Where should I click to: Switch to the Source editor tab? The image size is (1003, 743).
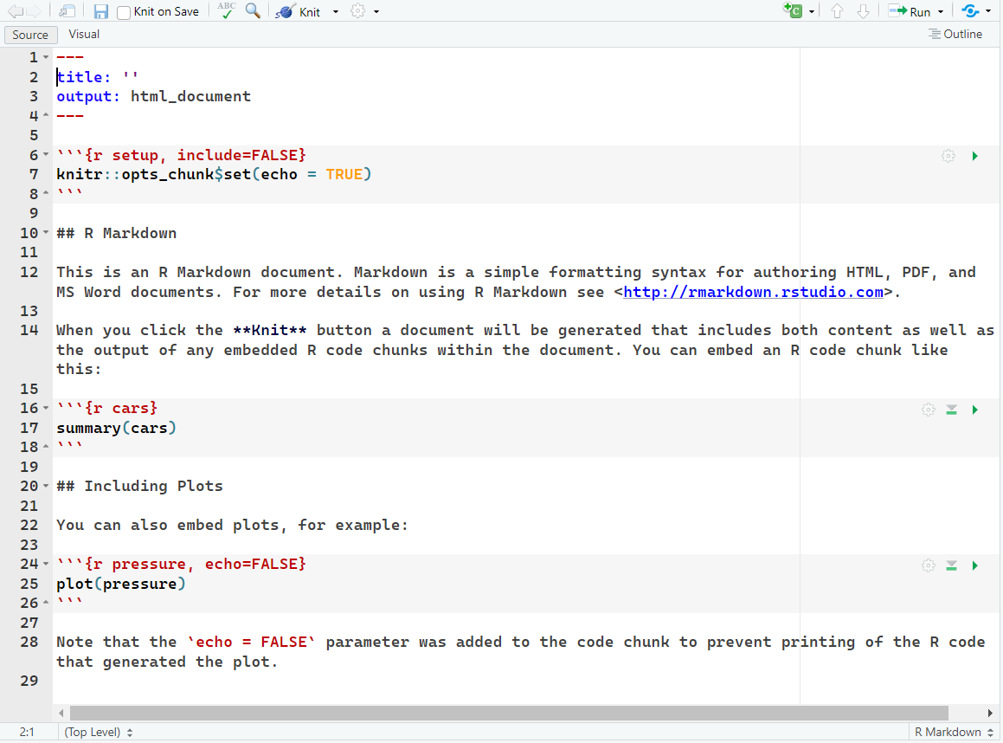[30, 35]
